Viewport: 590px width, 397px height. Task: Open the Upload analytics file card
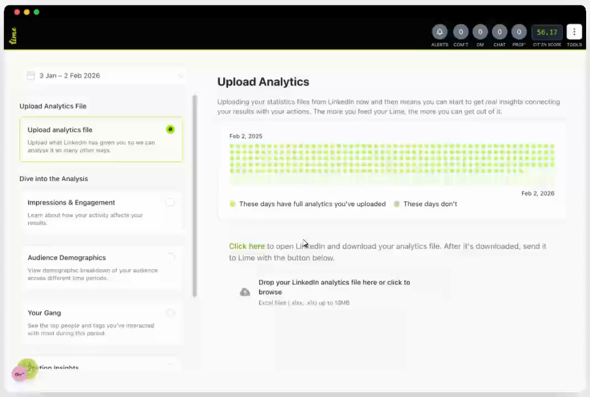click(101, 140)
